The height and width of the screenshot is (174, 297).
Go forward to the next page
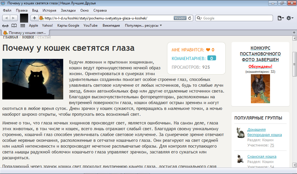click(14, 18)
